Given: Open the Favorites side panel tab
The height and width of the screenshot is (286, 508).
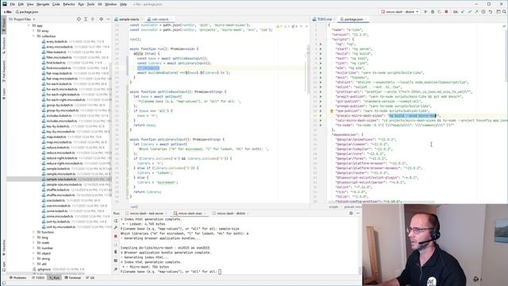Looking at the screenshot, I should 4,247.
